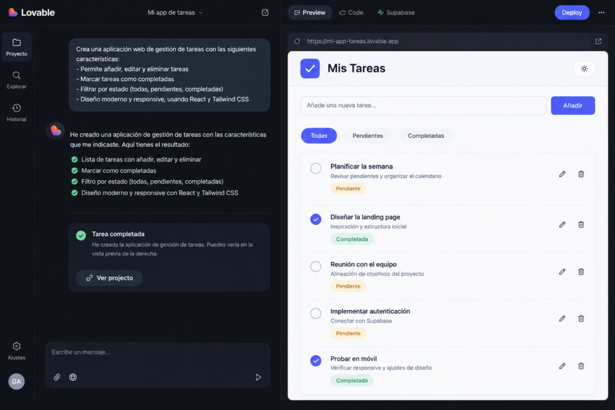Click the Añadir button

coord(573,105)
